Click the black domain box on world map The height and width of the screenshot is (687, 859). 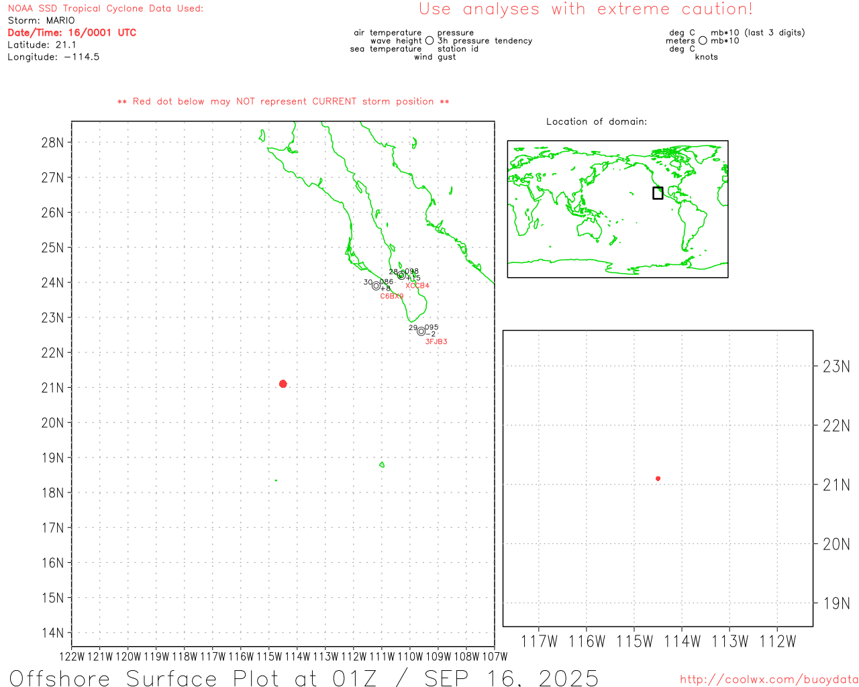coord(658,193)
